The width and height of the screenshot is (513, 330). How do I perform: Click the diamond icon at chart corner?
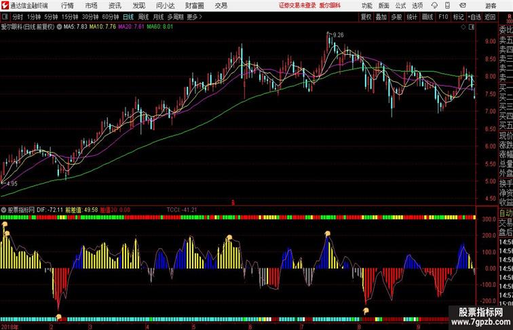point(463,27)
